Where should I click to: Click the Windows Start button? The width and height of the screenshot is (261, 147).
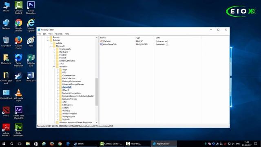coord(4,144)
